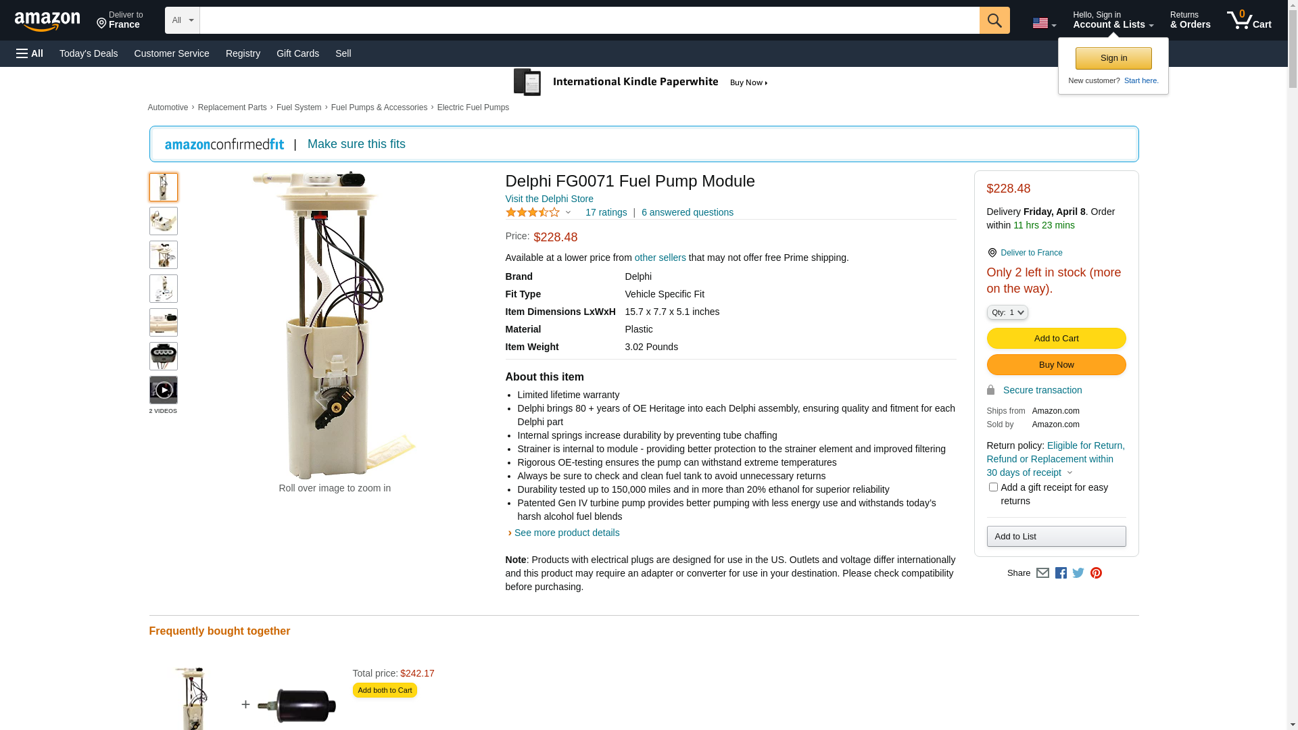Play the product videos thumbnail
This screenshot has width=1298, height=730.
click(x=163, y=390)
